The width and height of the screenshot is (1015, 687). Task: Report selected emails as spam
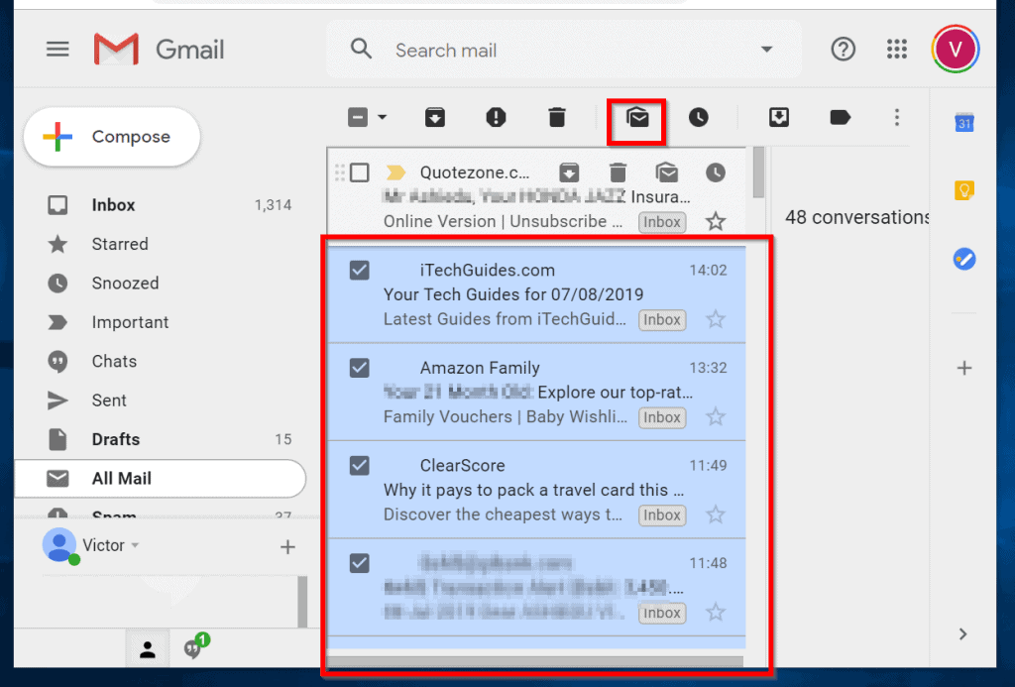[496, 117]
